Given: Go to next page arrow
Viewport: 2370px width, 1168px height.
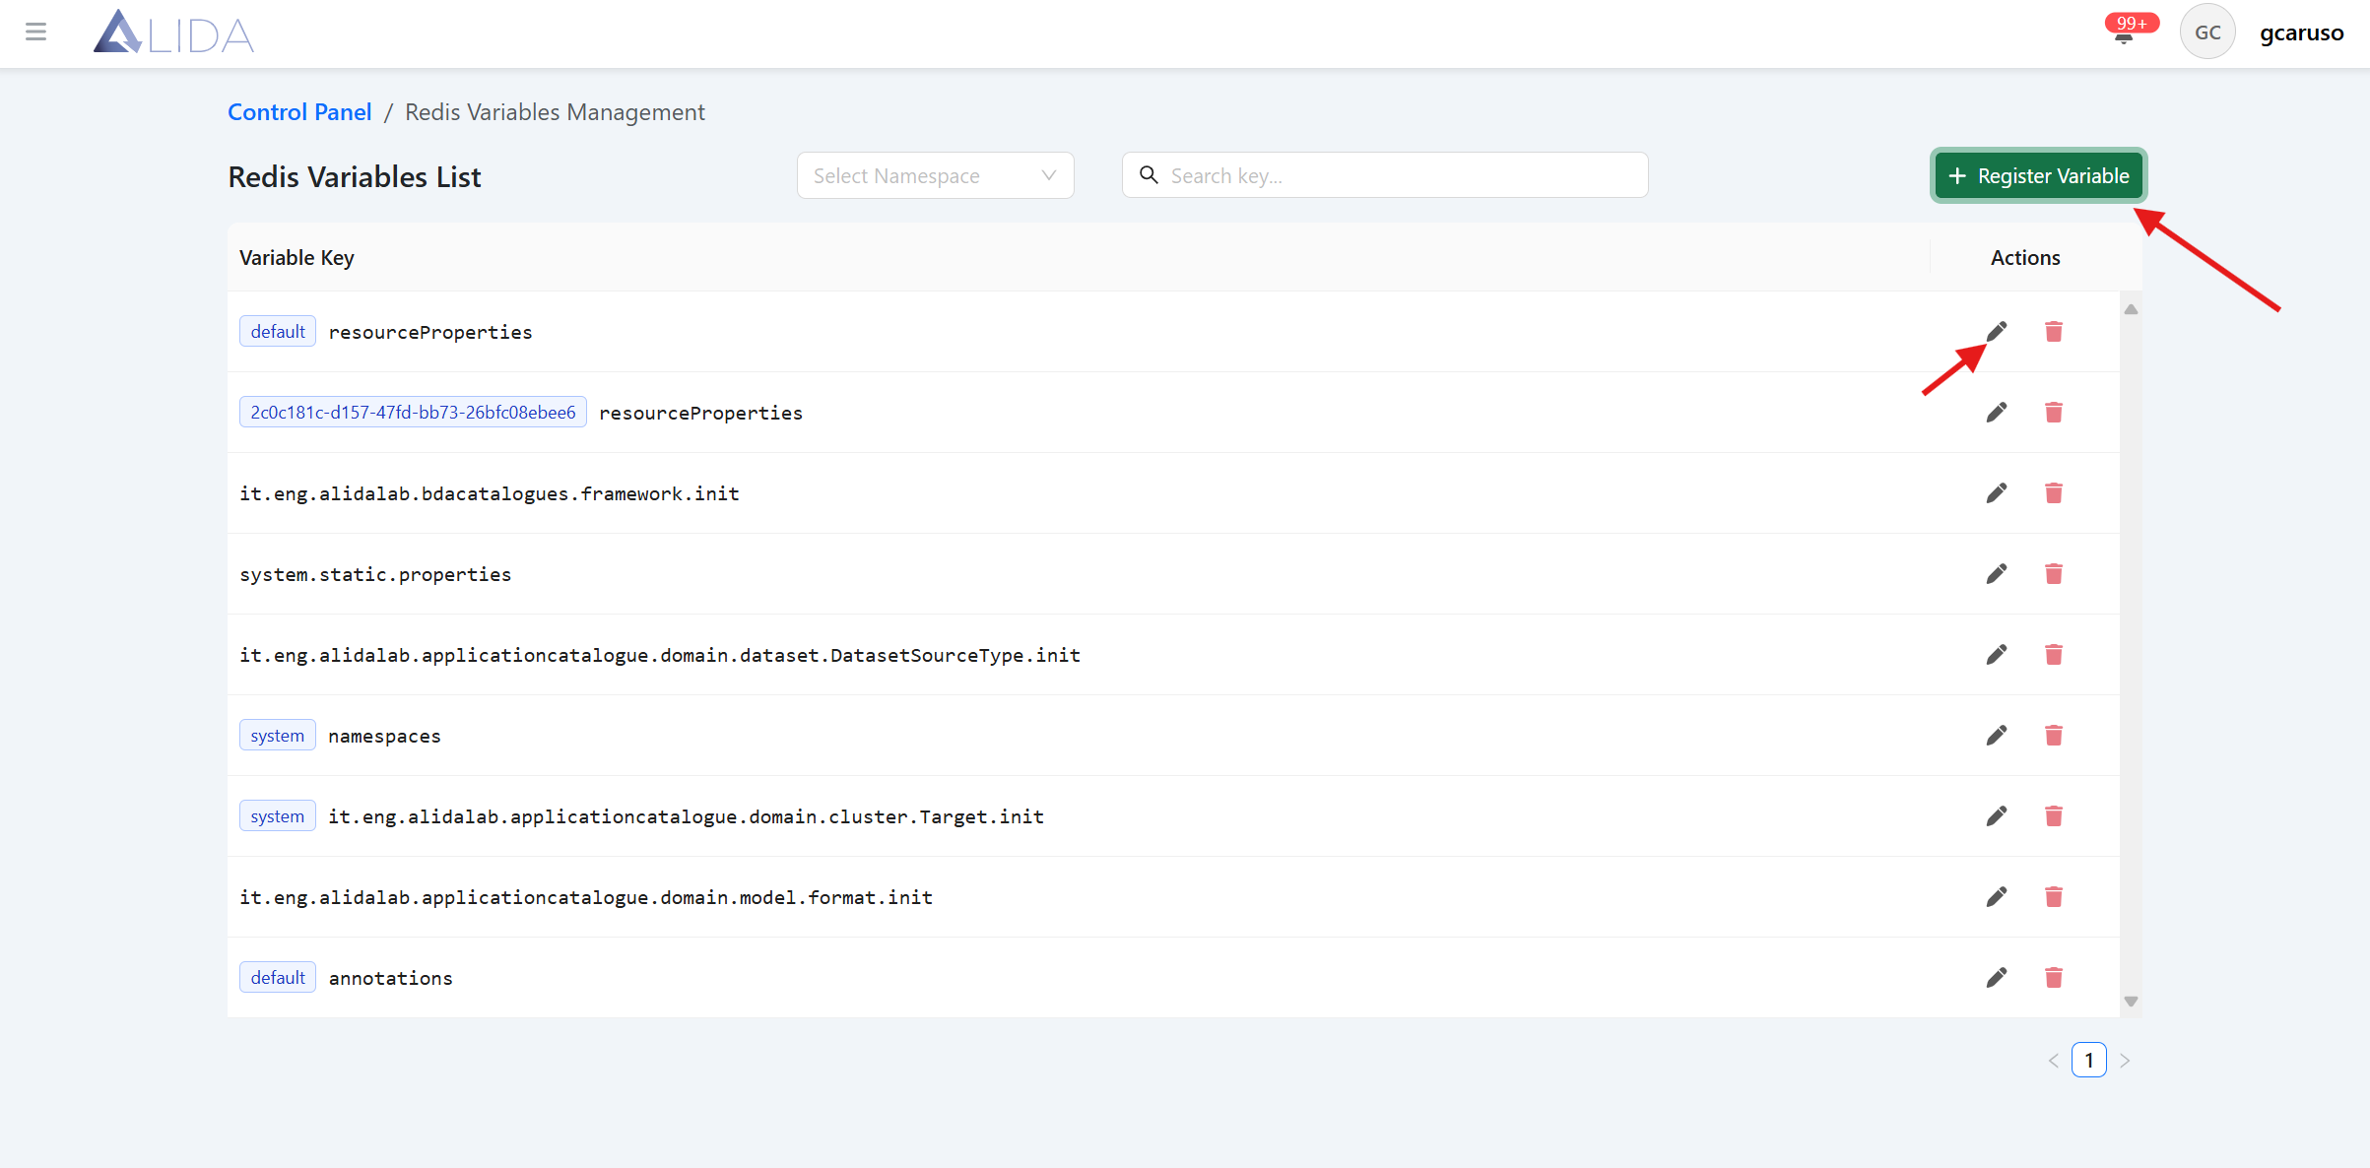Looking at the screenshot, I should click(2125, 1061).
